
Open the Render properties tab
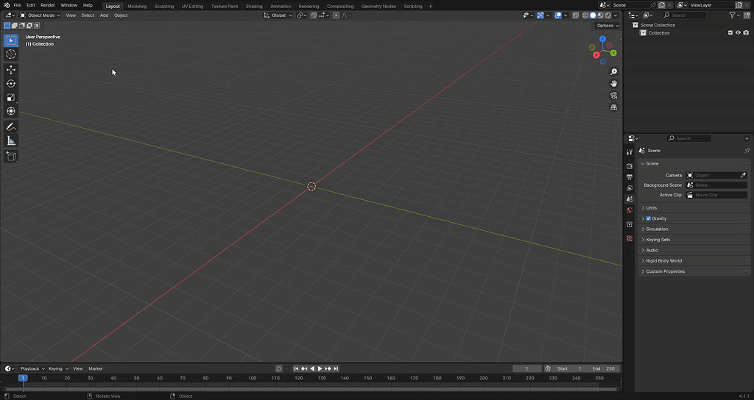point(630,165)
